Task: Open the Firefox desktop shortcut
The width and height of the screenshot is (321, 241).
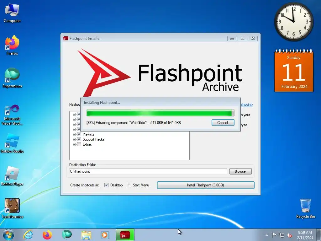Action: pos(12,45)
